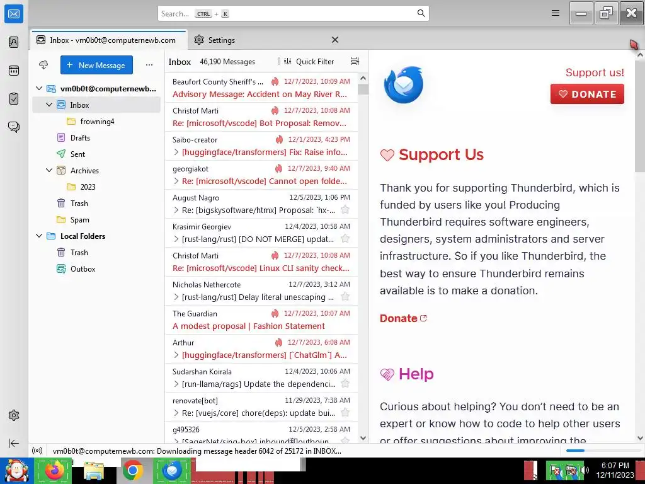The height and width of the screenshot is (484, 645).
Task: Open settings gear in spaces toolbar
Action: coord(14,415)
